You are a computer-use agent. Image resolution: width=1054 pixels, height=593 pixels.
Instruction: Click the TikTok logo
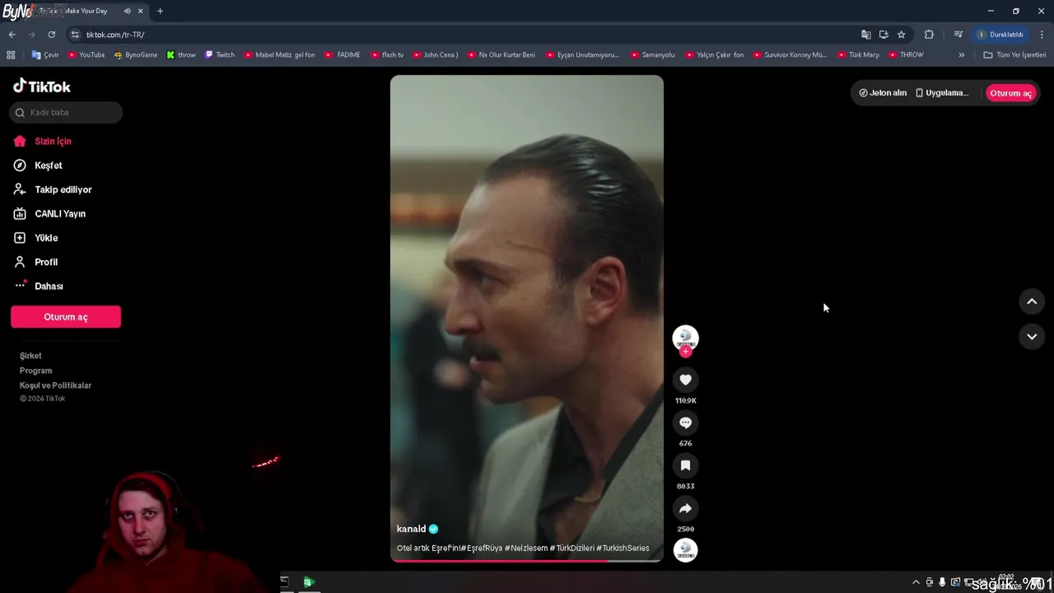tap(42, 86)
